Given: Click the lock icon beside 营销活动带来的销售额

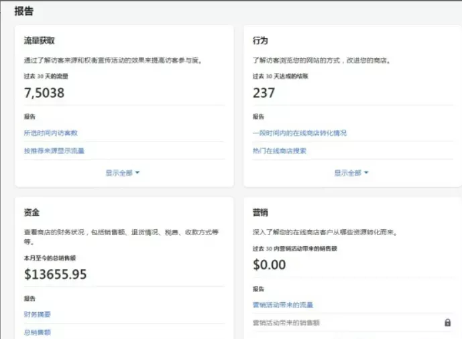Looking at the screenshot, I should [447, 322].
